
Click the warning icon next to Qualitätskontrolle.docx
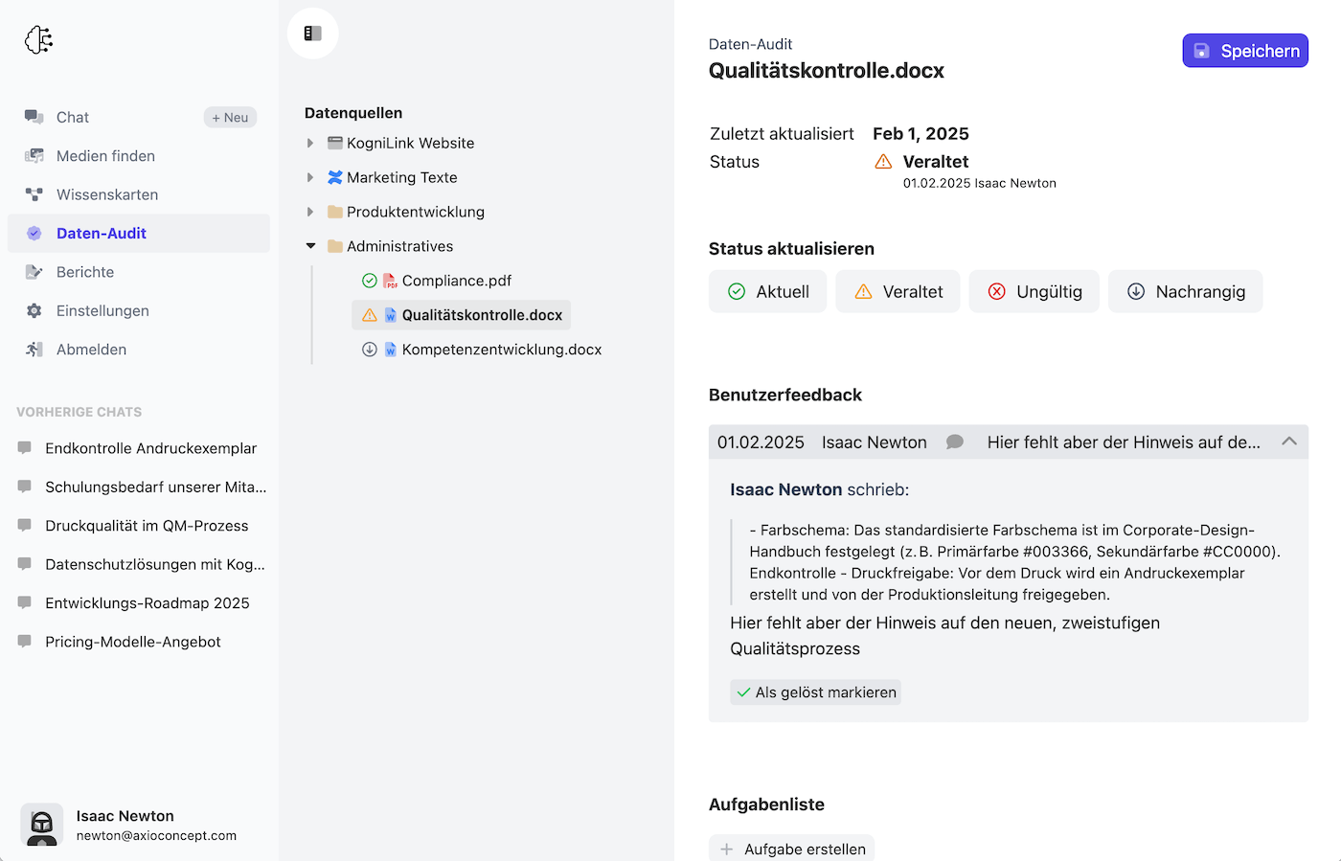pos(369,314)
